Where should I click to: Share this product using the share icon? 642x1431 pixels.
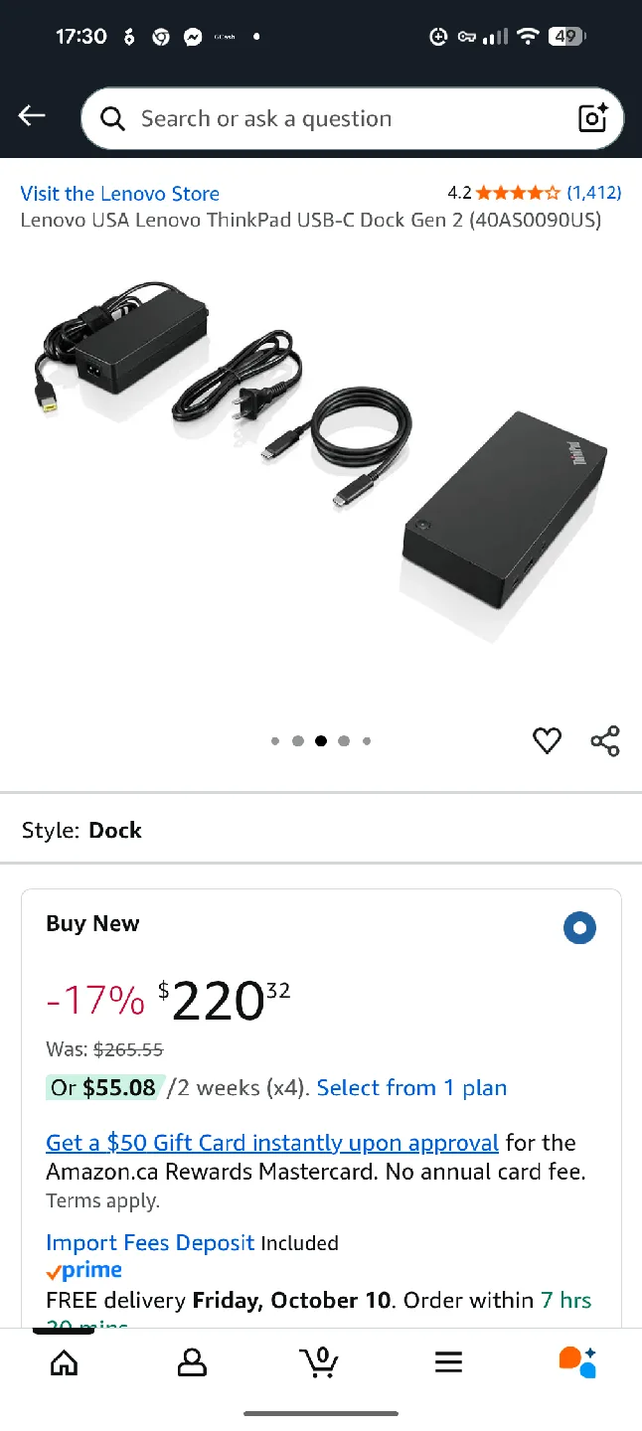coord(604,740)
